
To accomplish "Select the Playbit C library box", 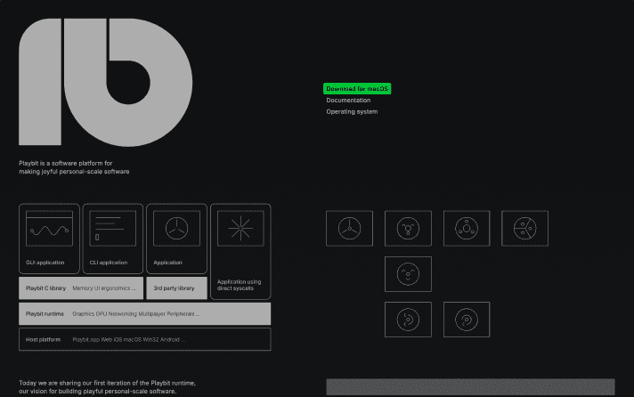I will click(x=81, y=288).
